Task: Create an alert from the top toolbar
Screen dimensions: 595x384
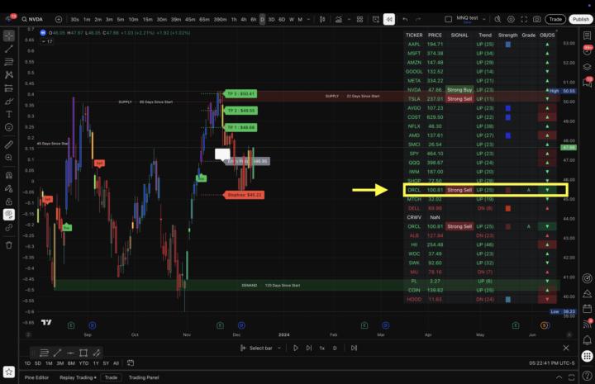Action: point(376,19)
